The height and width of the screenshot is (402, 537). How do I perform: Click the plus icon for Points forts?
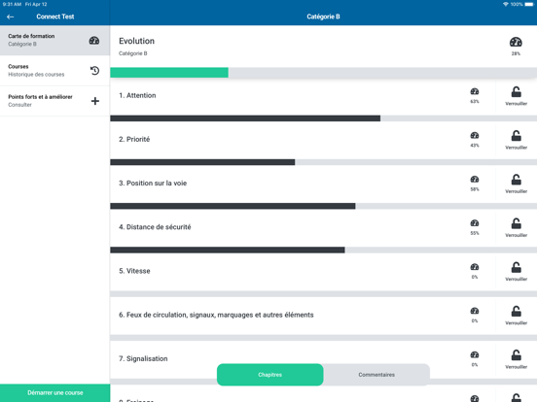point(95,101)
